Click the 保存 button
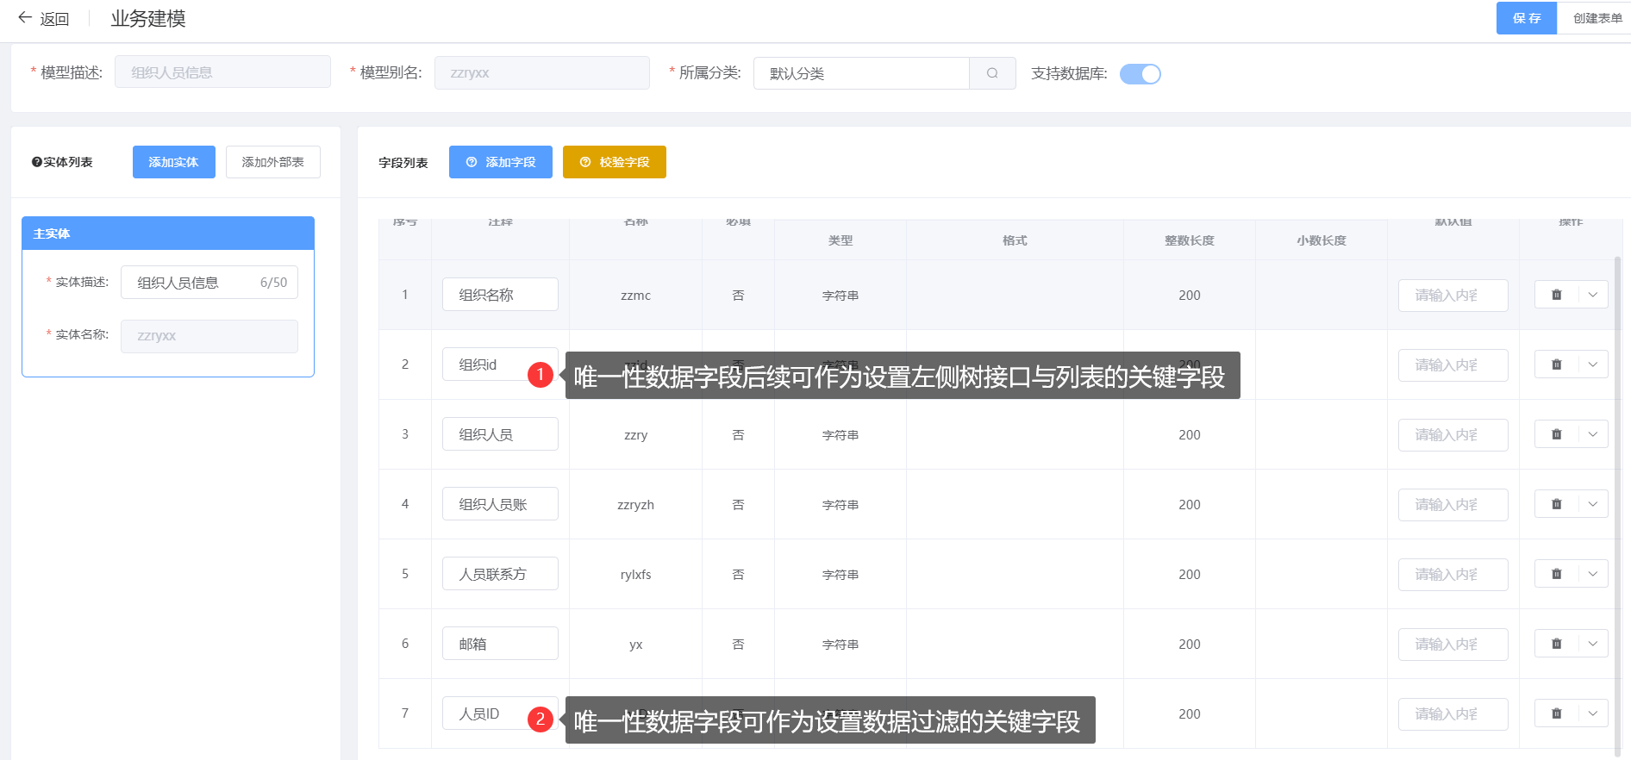The image size is (1631, 760). coord(1526,18)
